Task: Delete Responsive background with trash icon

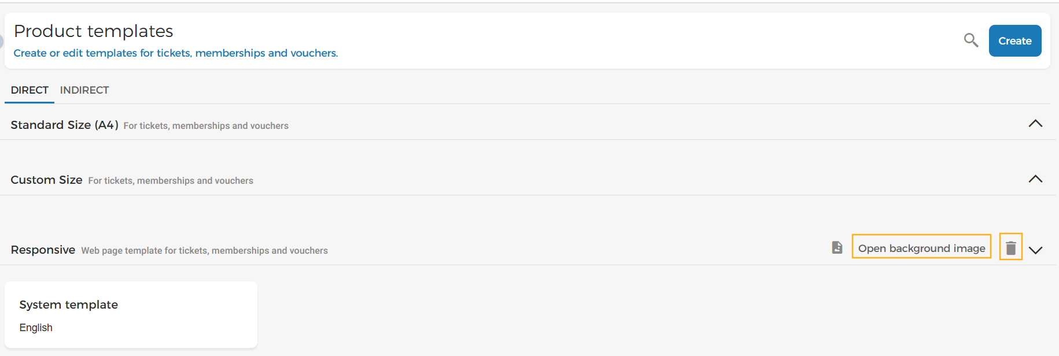Action: coord(1011,247)
